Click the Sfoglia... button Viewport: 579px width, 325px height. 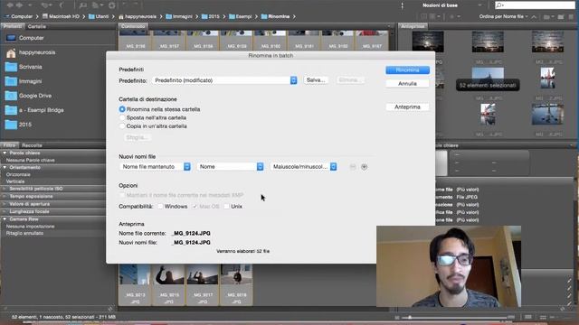pos(137,137)
